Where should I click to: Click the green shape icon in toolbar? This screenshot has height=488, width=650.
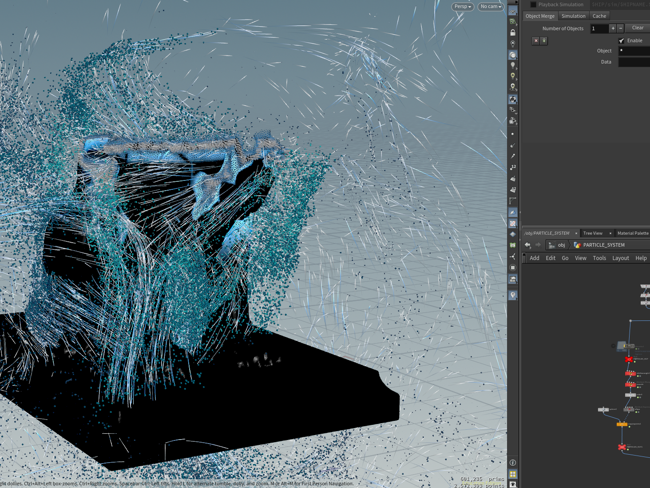pyautogui.click(x=513, y=245)
